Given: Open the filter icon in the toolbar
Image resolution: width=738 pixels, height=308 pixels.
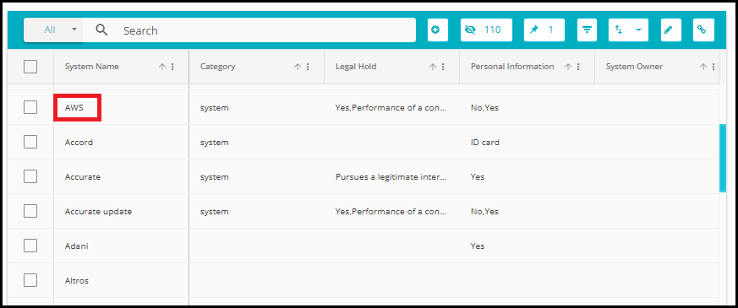Looking at the screenshot, I should click(x=587, y=30).
